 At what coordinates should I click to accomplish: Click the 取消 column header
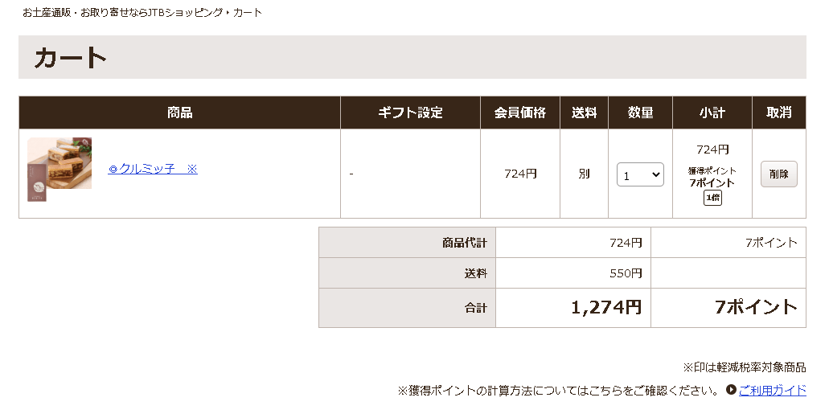(x=778, y=113)
